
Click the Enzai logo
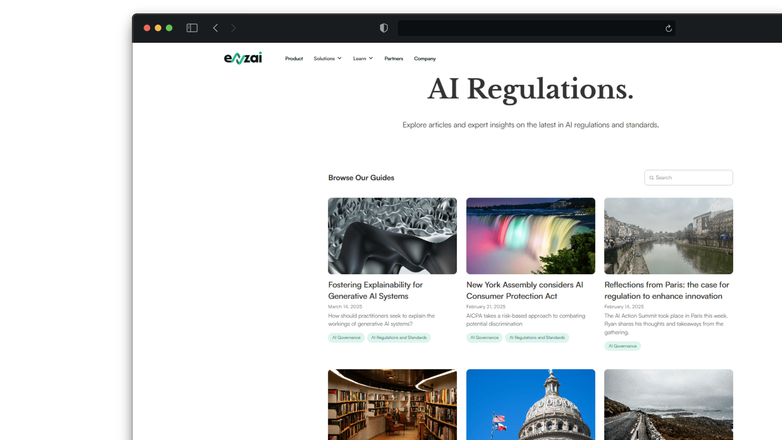pyautogui.click(x=243, y=58)
